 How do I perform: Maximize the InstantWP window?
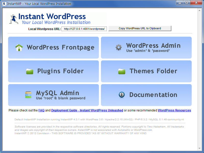point(186,3)
